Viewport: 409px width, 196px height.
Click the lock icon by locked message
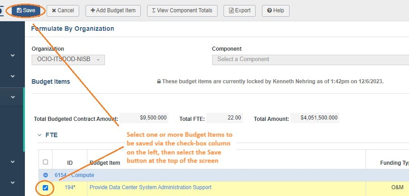[159, 81]
